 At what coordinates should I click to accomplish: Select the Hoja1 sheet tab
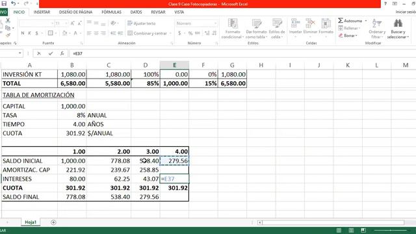[31, 222]
